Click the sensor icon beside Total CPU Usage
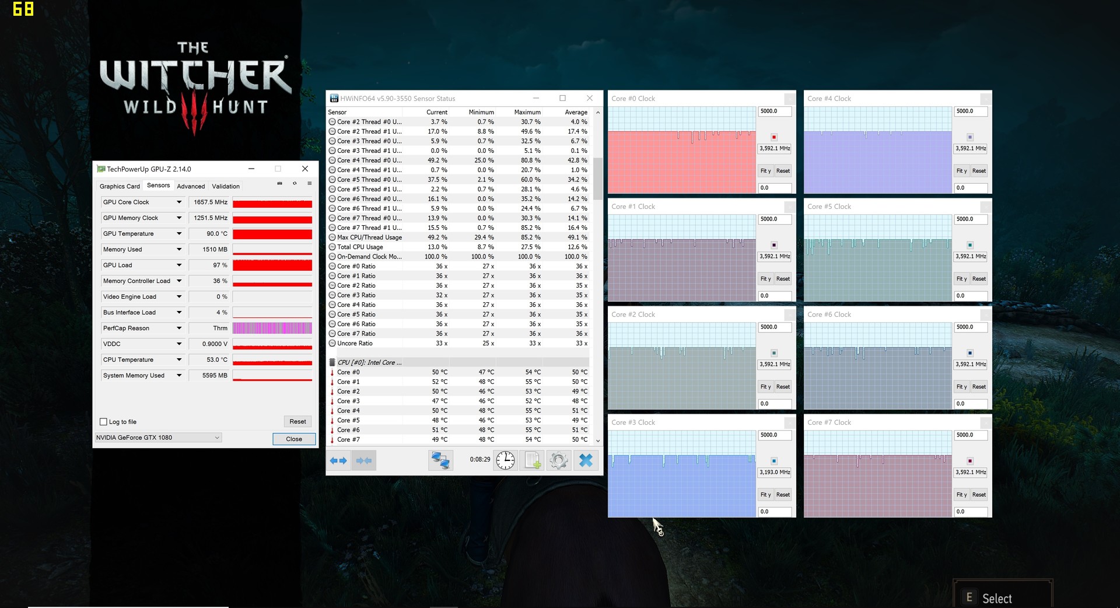The image size is (1120, 608). coord(332,247)
